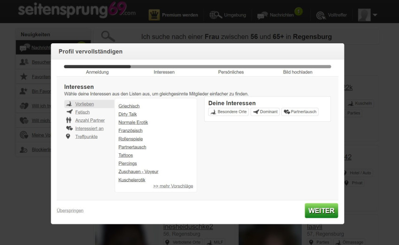
Task: Select the Treffpunkte category
Action: pos(86,137)
